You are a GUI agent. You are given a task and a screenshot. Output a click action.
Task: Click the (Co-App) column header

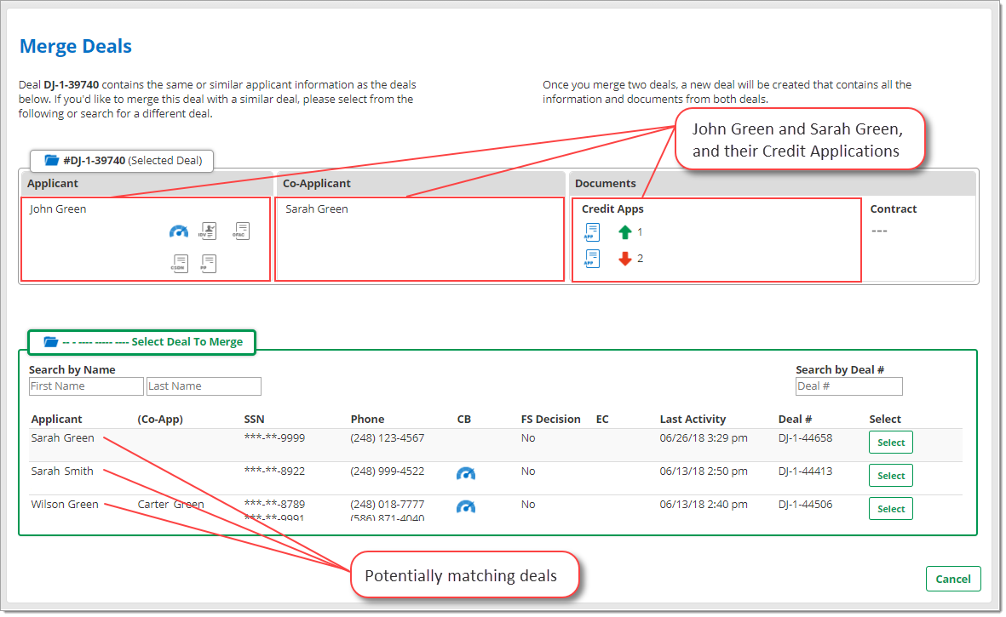[160, 420]
